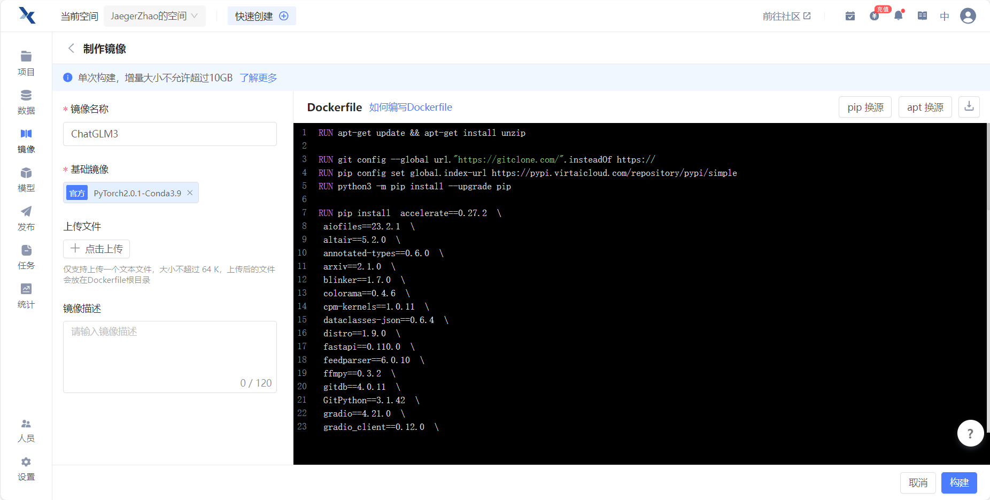Go back using the arrow beside 制作镜像
This screenshot has width=990, height=500.
[71, 48]
